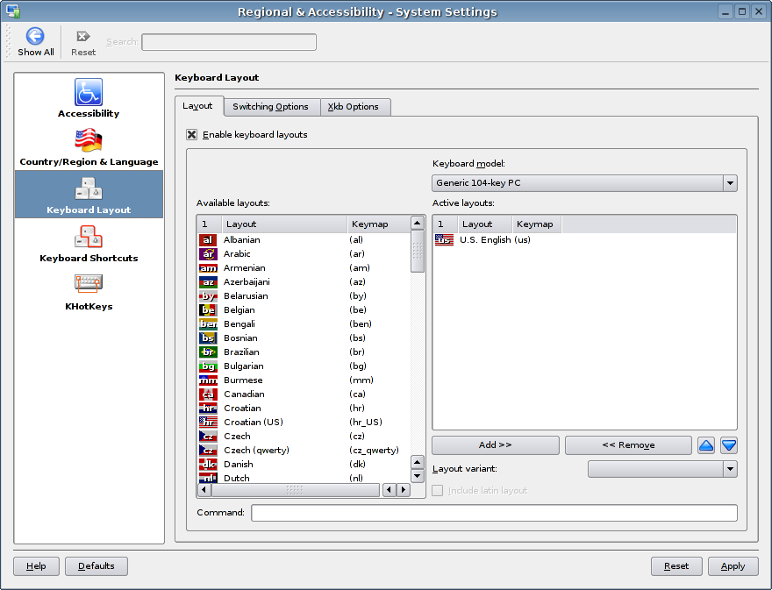Select the Bengali flag icon
The height and width of the screenshot is (590, 772).
pos(208,323)
